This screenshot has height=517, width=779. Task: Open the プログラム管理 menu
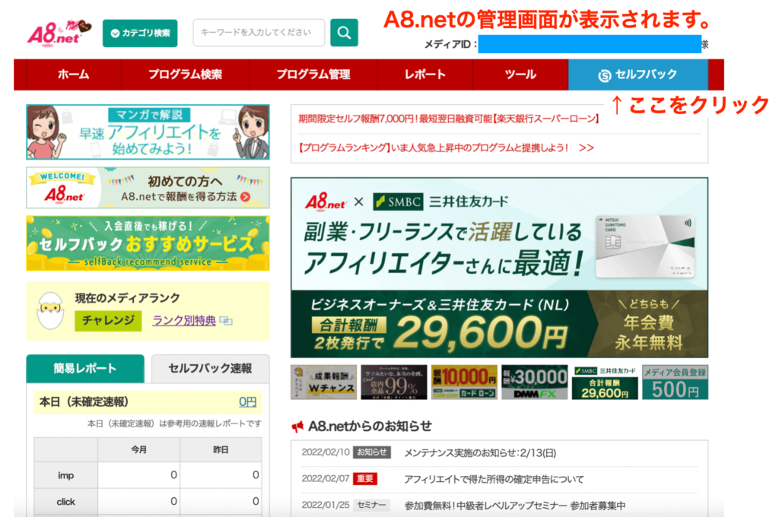click(313, 75)
